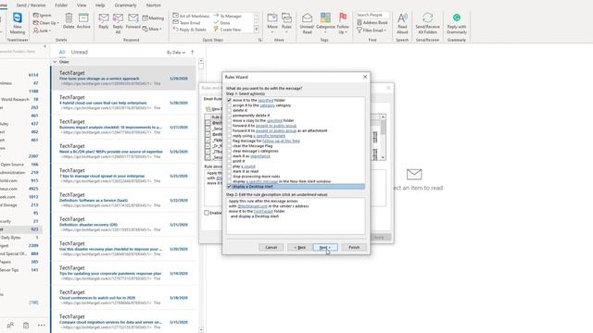
Task: Delete the selected message via ribbon
Action: 69,21
